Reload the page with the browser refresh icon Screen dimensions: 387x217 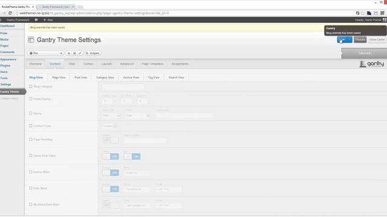click(10, 13)
